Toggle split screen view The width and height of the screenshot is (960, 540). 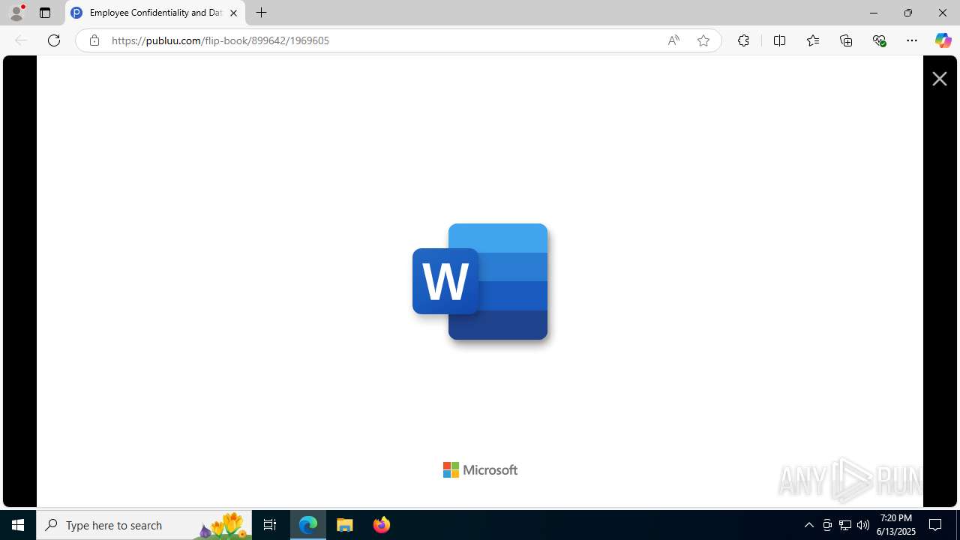[779, 40]
